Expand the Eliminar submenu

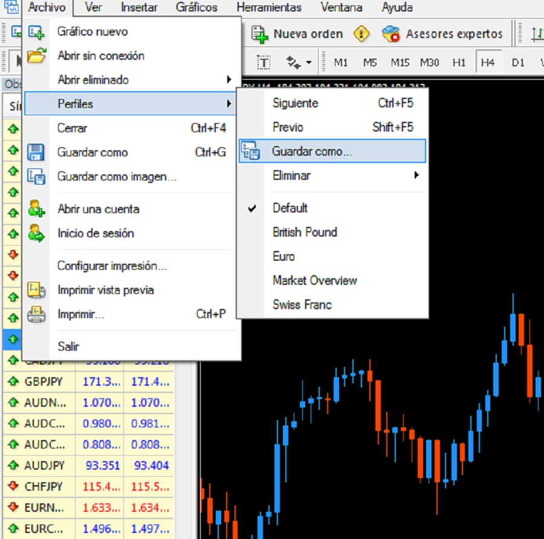tap(332, 176)
